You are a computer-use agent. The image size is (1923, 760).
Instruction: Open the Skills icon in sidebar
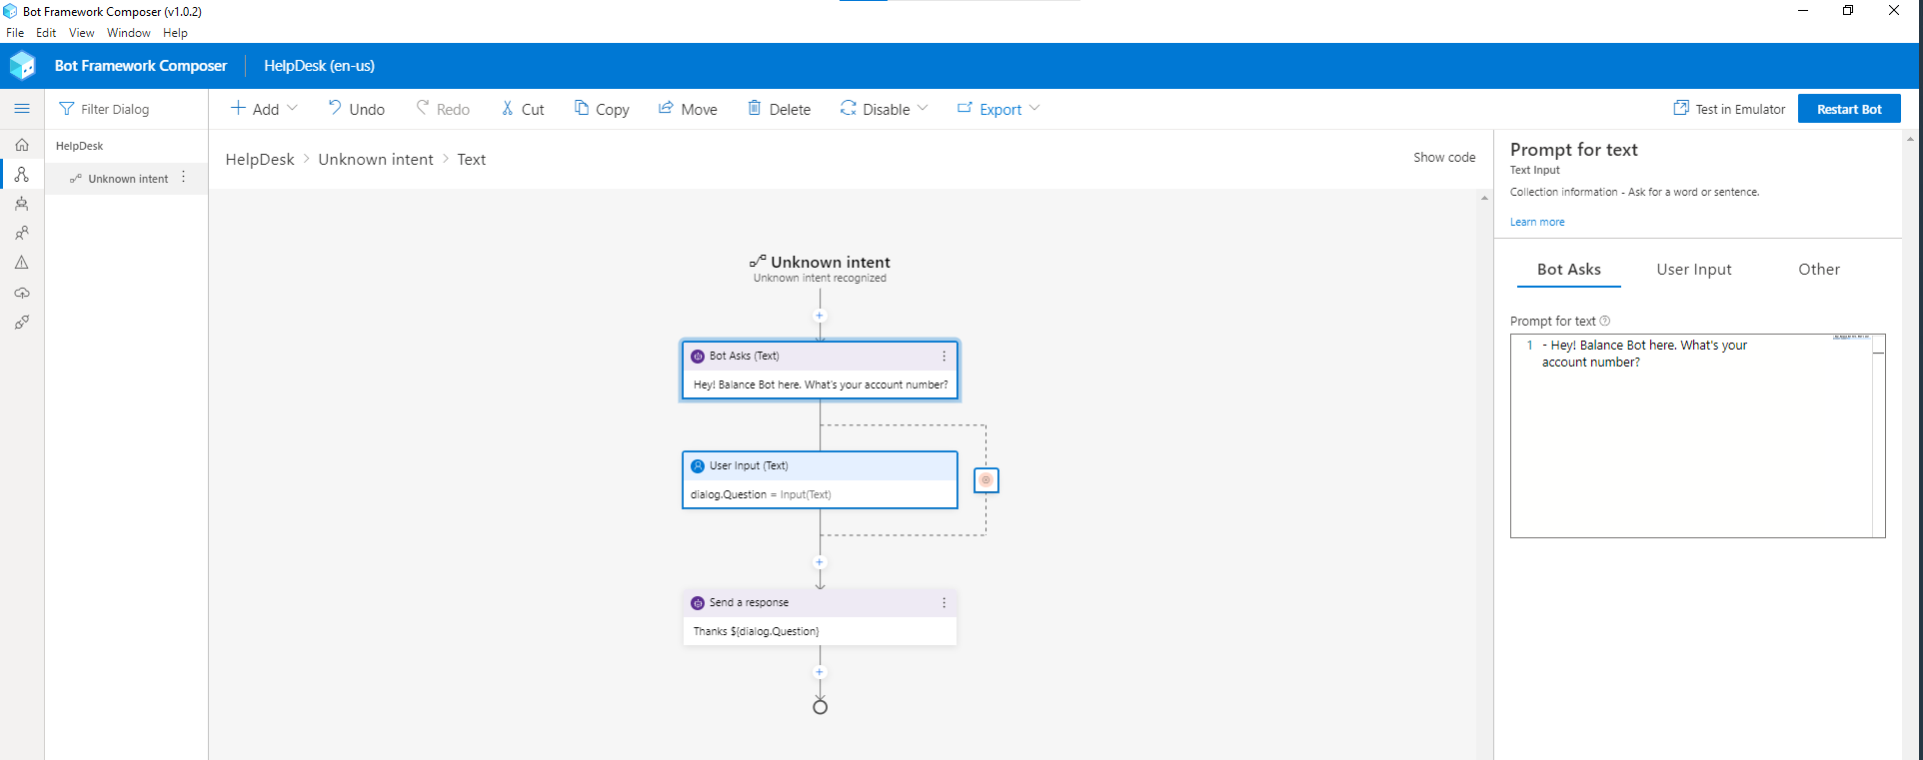point(22,323)
